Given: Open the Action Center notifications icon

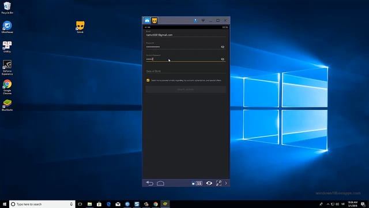Looking at the screenshot, I should coord(363,204).
